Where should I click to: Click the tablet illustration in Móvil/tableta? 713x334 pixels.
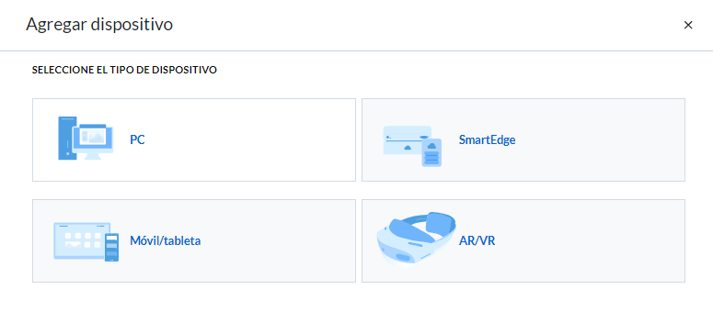tap(82, 240)
